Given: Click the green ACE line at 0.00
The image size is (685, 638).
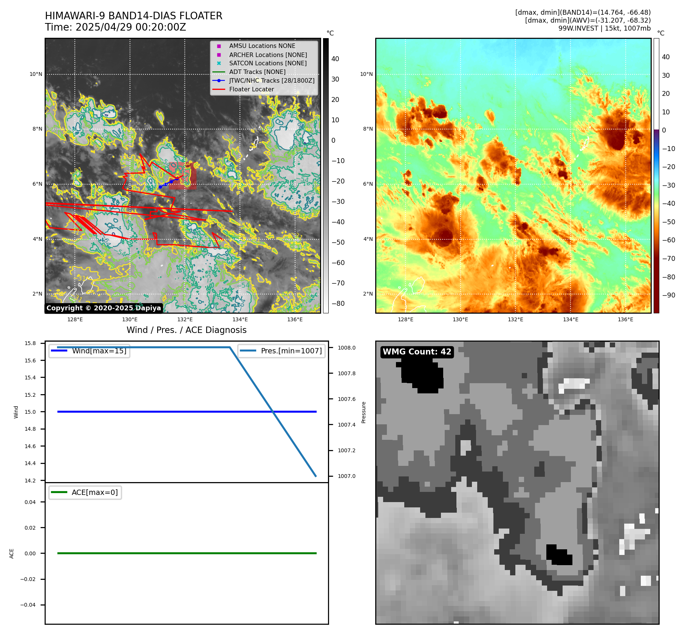Looking at the screenshot, I should click(x=187, y=553).
